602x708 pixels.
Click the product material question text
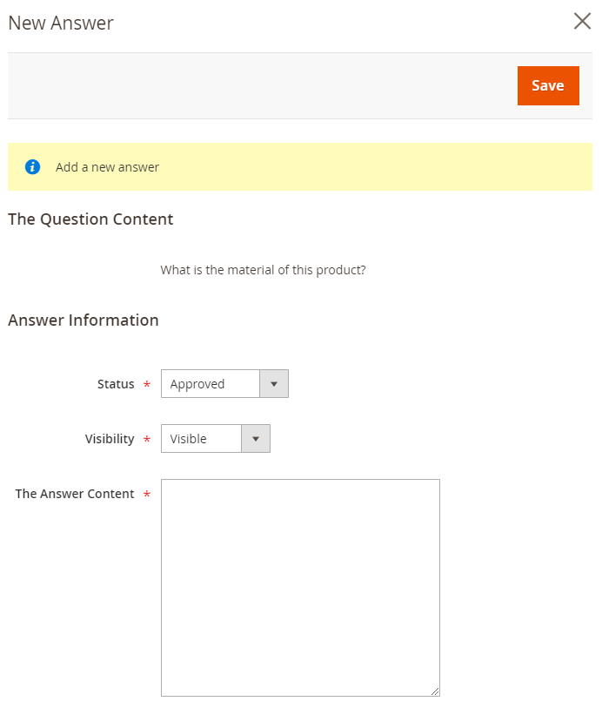point(263,270)
